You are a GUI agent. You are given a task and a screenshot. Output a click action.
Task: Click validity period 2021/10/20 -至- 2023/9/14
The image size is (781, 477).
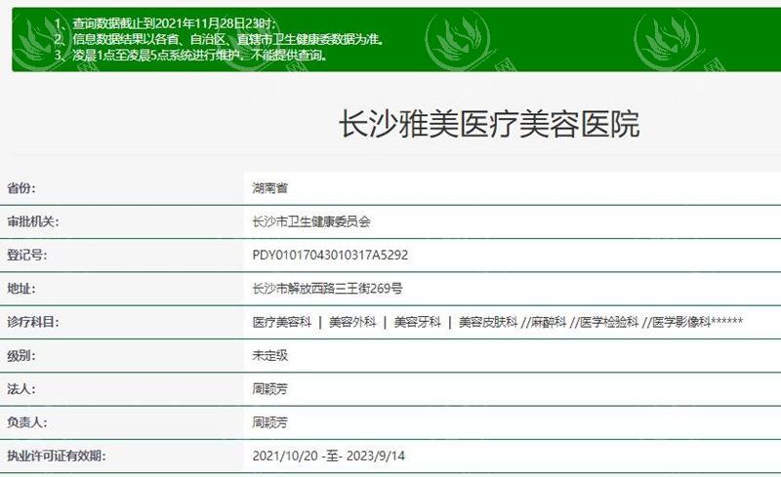pyautogui.click(x=329, y=456)
